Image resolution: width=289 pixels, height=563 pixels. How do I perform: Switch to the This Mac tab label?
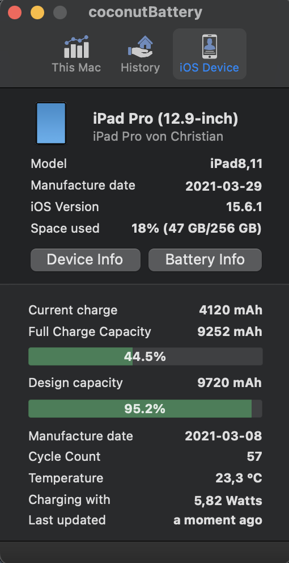76,68
